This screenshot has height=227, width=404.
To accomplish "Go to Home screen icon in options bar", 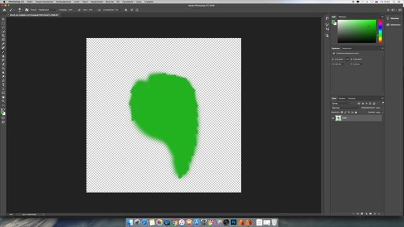I will coord(4,10).
